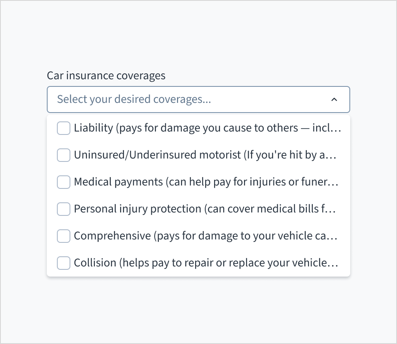This screenshot has width=397, height=344.
Task: Check the Comprehensive coverage checkbox
Action: 64,236
